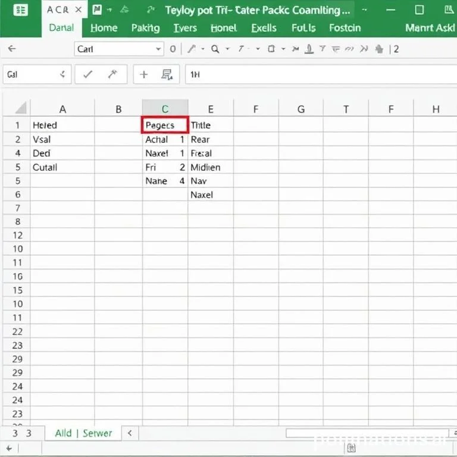Open the Carl font name dropdown
The image size is (457, 457).
coord(158,49)
